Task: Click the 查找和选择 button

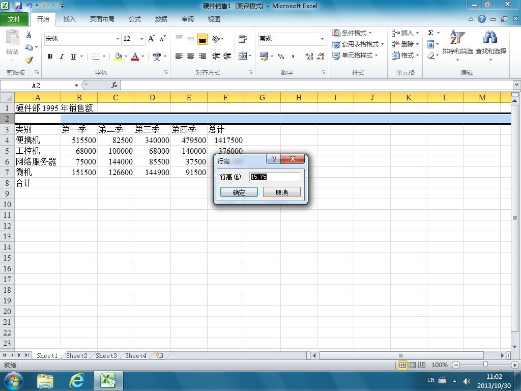Action: point(491,45)
